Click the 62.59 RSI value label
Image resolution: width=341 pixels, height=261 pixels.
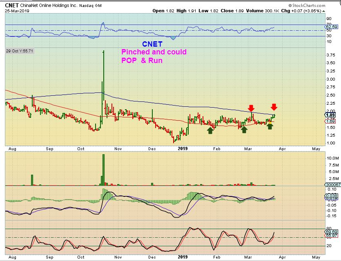[332, 27]
